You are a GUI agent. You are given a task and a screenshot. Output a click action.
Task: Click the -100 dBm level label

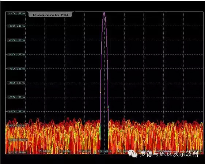[x=18, y=140]
